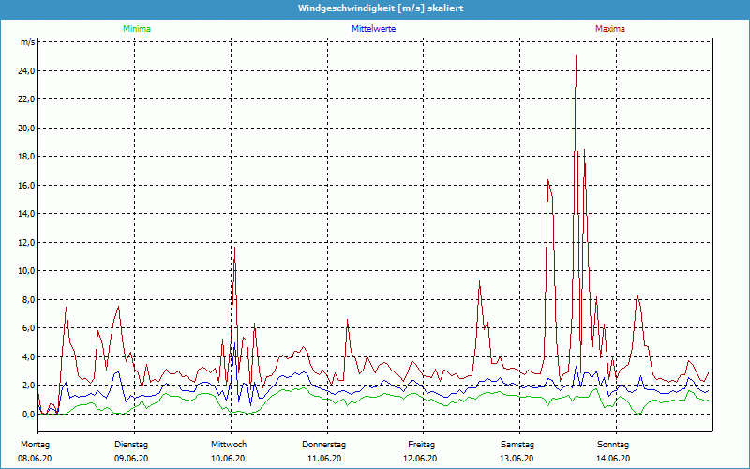
Task: Click the Freitag day label
Action: (x=421, y=445)
